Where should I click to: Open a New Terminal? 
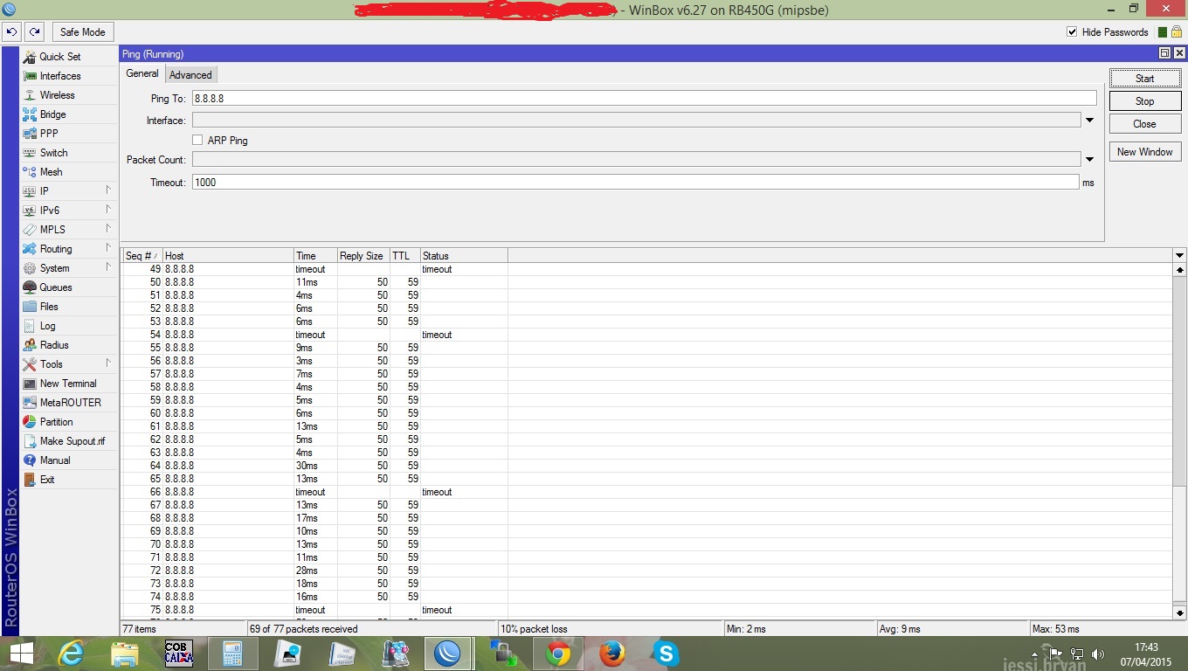click(x=68, y=384)
